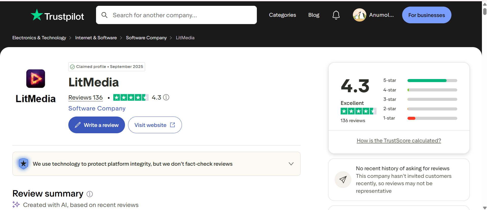Click the search magnifier icon

(104, 15)
